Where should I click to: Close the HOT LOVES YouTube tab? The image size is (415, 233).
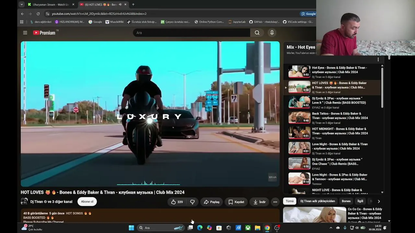point(125,5)
